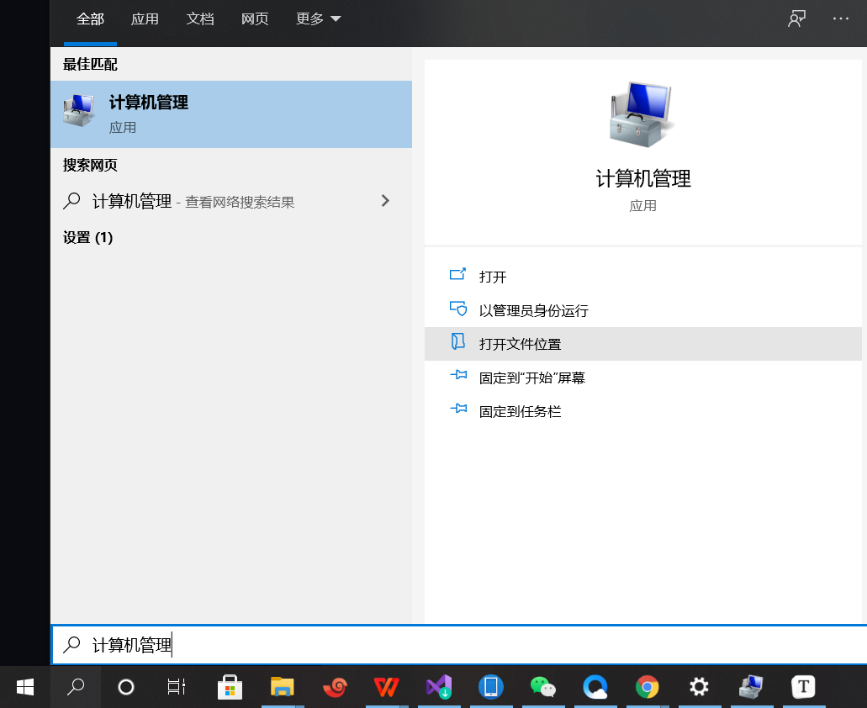
Task: Click the pin icon beside 固定到任务栏
Action: click(x=458, y=409)
